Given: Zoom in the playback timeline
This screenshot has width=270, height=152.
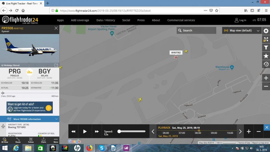Looking at the screenshot, I should coord(249,131).
